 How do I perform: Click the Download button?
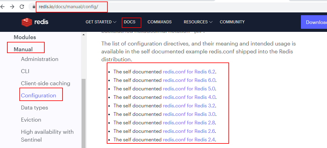314,22
